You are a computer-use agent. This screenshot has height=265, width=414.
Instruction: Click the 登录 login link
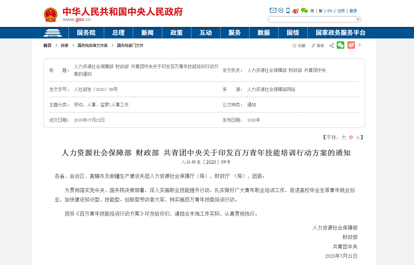point(353,11)
